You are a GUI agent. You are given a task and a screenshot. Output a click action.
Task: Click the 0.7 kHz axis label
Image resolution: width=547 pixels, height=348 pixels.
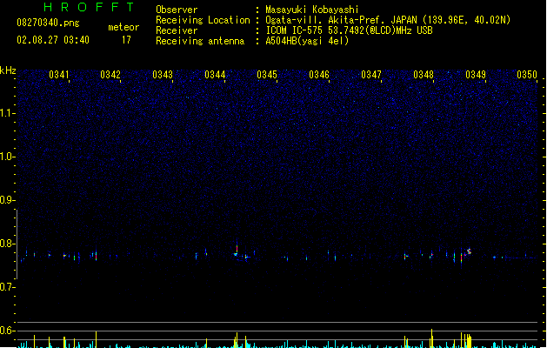tap(7, 287)
